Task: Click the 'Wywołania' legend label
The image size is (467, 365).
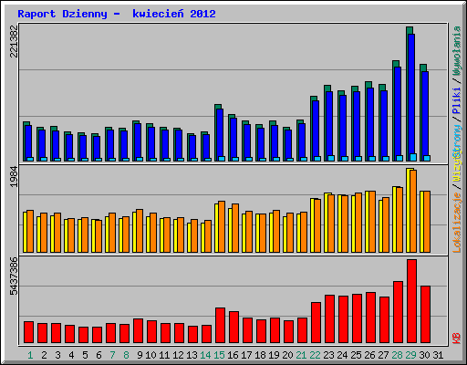Action: pyautogui.click(x=457, y=51)
